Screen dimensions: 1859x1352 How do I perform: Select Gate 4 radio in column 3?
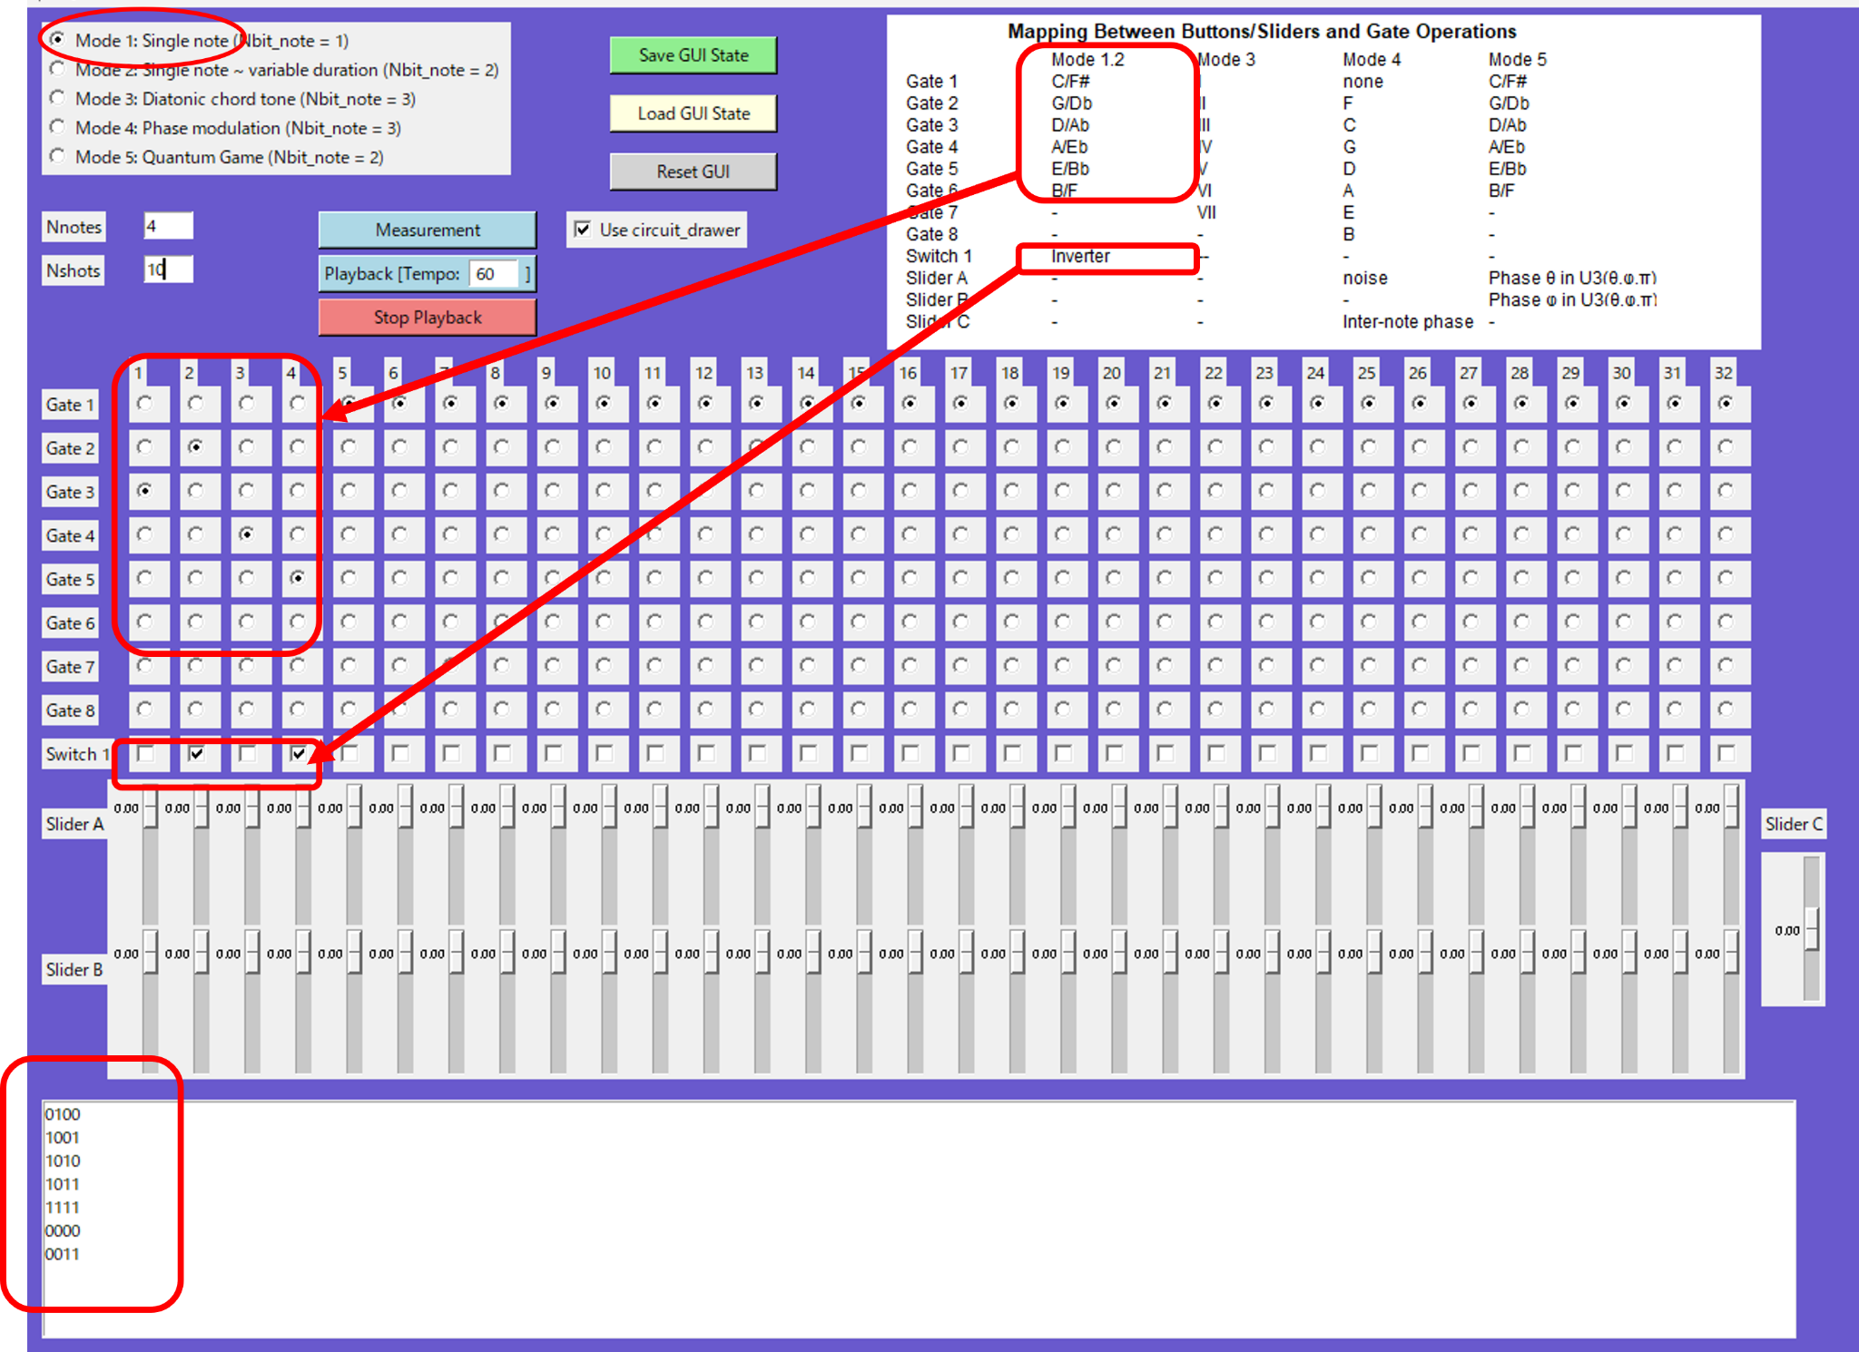pos(246,534)
